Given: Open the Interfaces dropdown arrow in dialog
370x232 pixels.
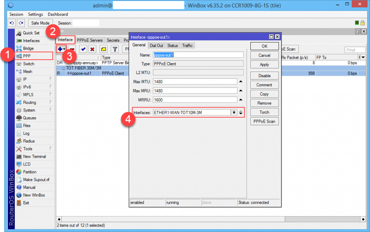Looking at the screenshot, I should (234, 112).
